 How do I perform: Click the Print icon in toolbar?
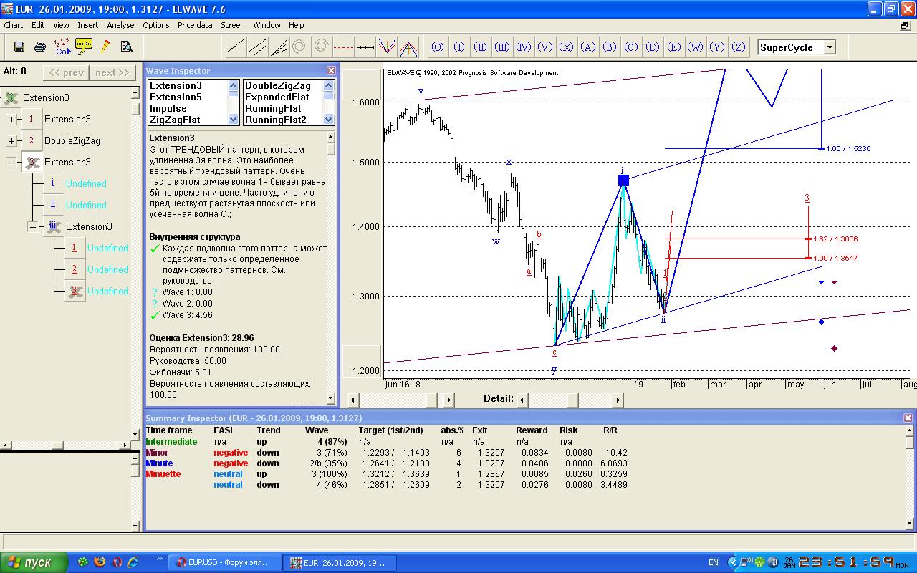click(40, 47)
